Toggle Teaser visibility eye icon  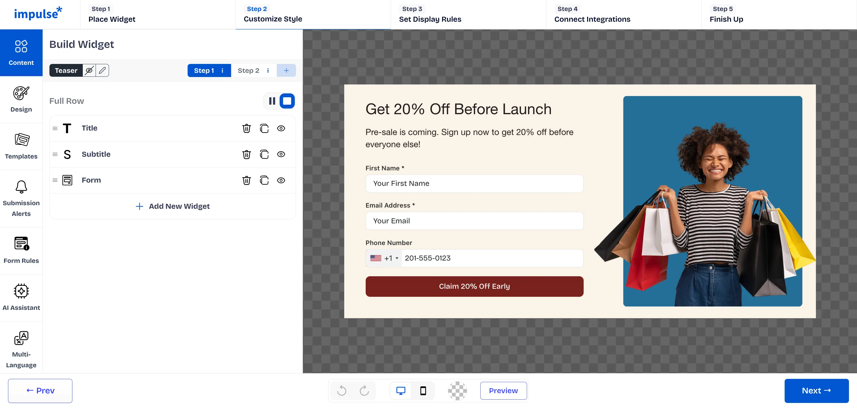click(x=89, y=70)
